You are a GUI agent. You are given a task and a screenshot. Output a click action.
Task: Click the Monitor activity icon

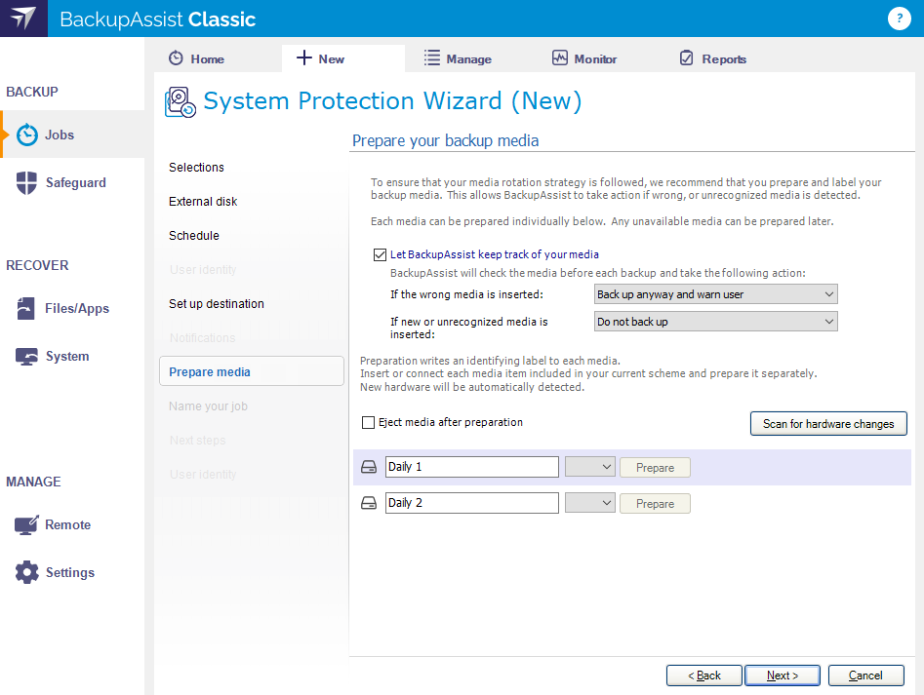point(559,58)
